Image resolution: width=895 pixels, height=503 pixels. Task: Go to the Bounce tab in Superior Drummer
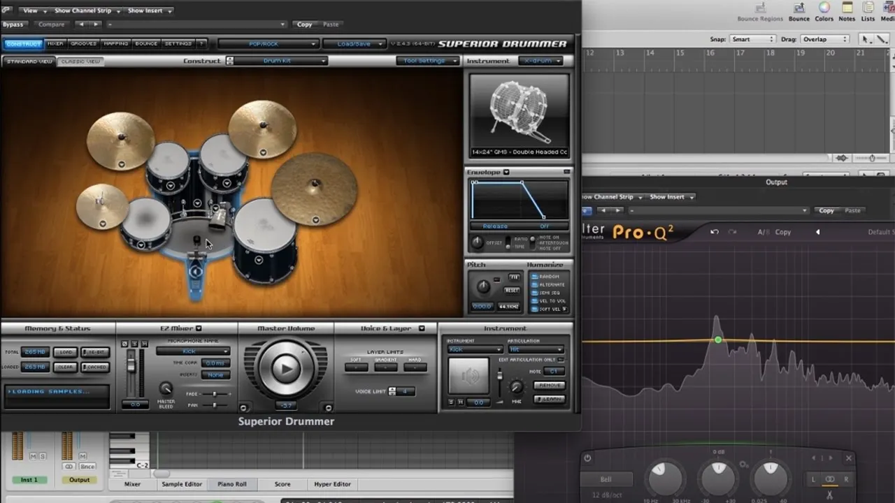coord(146,43)
